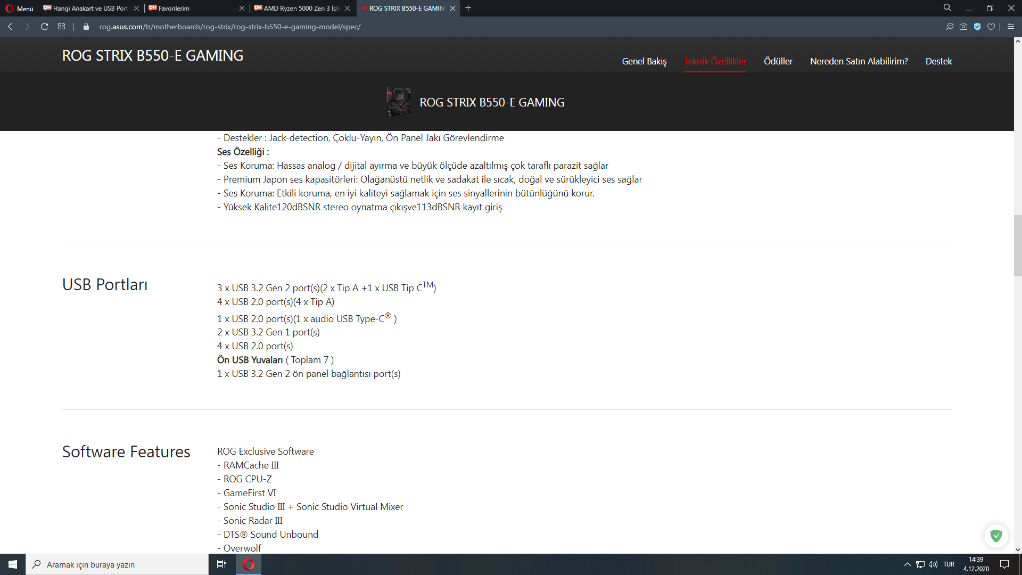Click the page vertical scrollbar thumb

click(1018, 245)
